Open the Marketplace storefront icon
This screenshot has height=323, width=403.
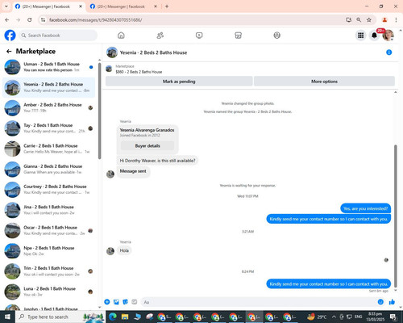[238, 36]
